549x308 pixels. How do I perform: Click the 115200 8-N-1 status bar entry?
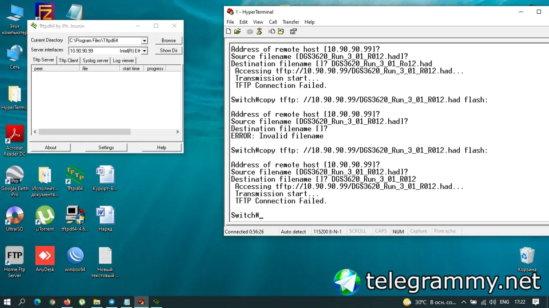(328, 232)
